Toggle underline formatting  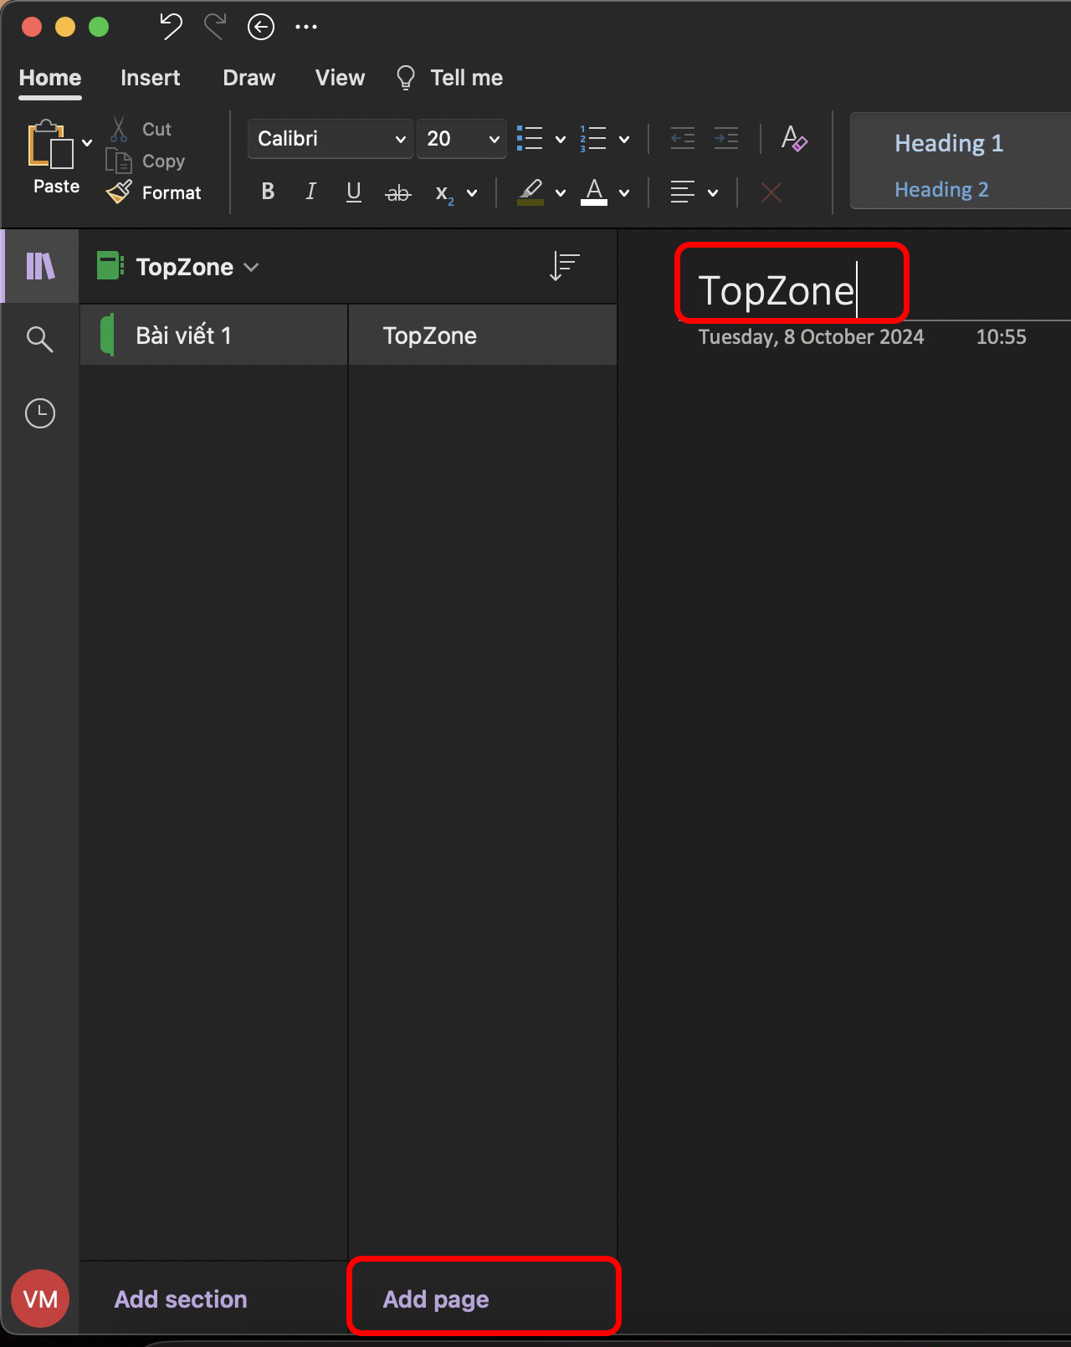(x=354, y=192)
